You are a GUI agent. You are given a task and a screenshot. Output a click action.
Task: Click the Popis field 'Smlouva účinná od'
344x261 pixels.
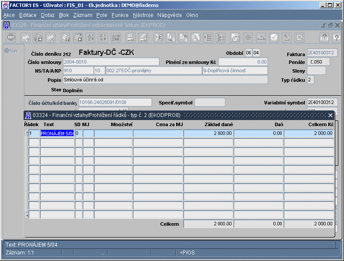(165, 80)
